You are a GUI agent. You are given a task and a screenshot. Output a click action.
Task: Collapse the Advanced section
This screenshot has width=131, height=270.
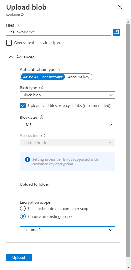(22, 57)
